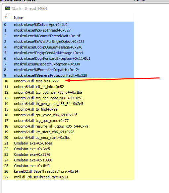Select the KeWaitForSingleObject+0x233 frame
This screenshot has width=169, height=193.
(68, 42)
